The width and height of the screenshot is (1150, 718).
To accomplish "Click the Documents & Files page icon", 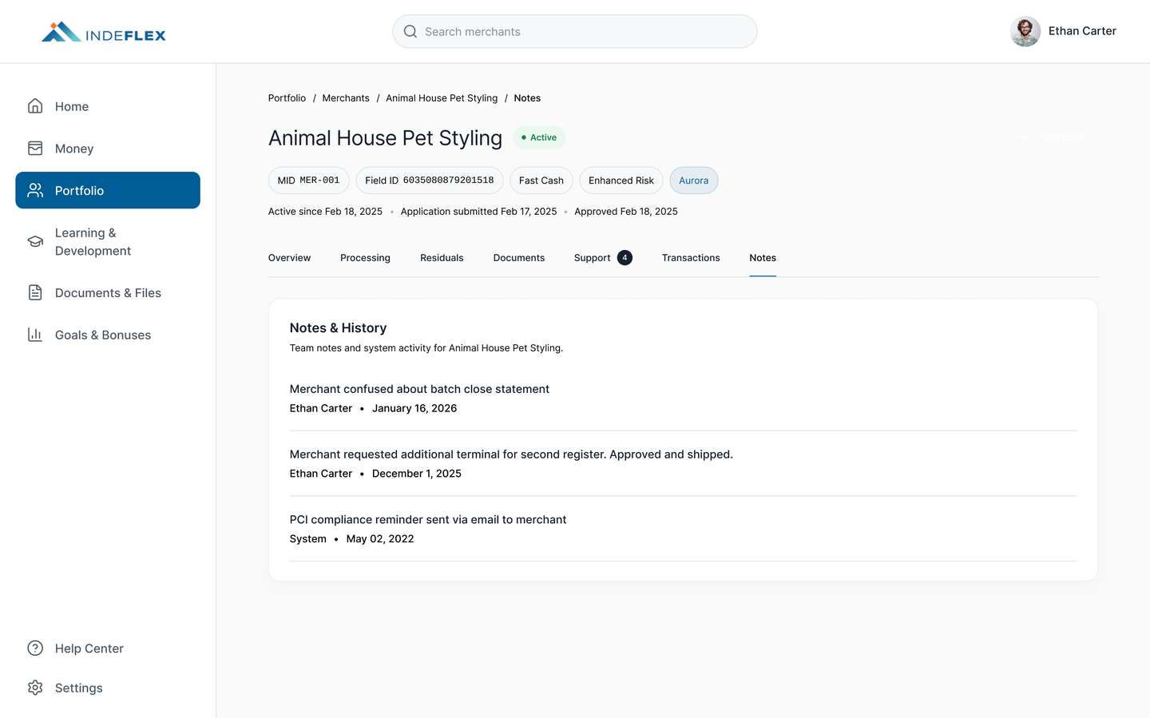I will click(35, 292).
